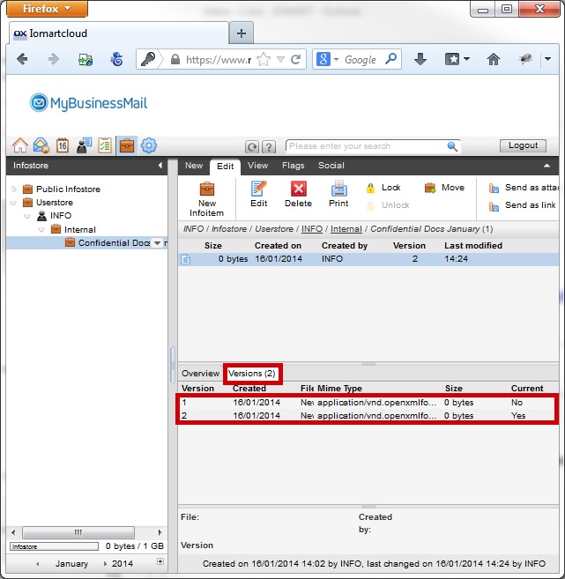Image resolution: width=565 pixels, height=579 pixels.
Task: Collapse the Infostore side panel
Action: [160, 166]
